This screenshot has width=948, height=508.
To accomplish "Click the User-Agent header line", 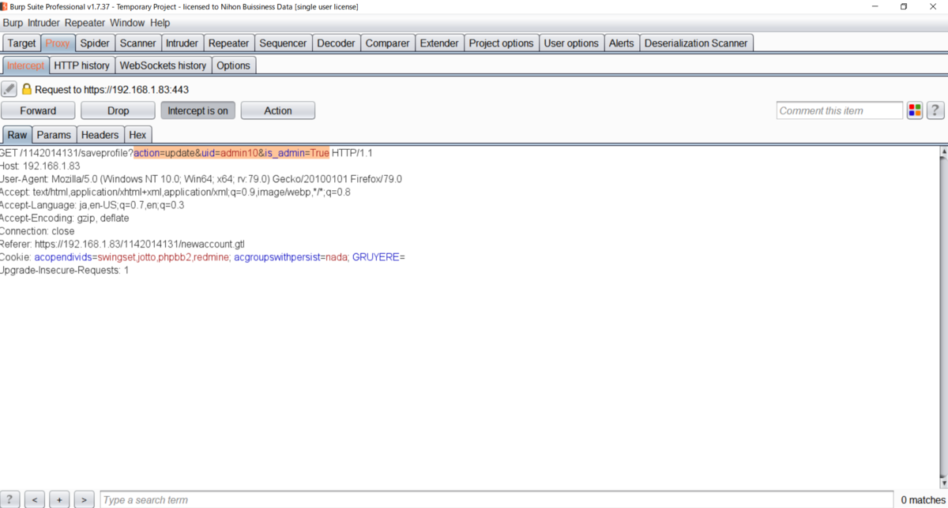I will (x=201, y=179).
